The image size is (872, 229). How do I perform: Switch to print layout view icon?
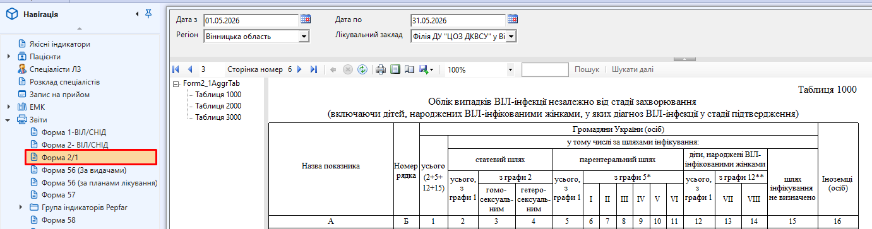click(x=395, y=69)
